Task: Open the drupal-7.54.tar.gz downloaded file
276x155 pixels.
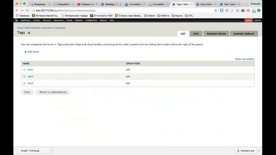Action: [30, 151]
